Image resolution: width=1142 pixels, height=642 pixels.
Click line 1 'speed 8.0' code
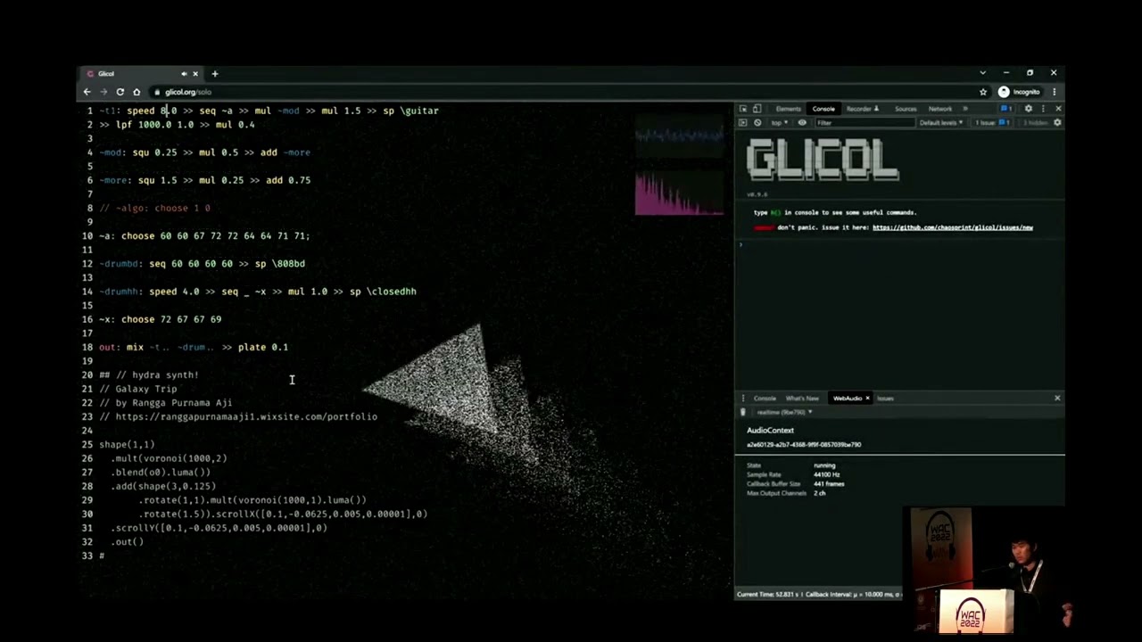(152, 111)
